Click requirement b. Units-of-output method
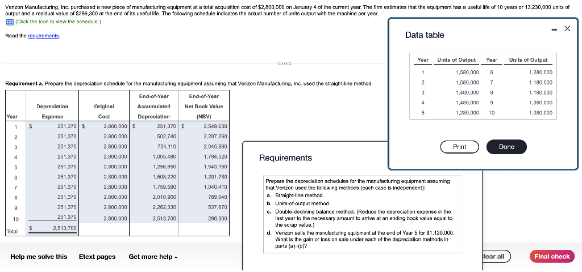 tap(298, 203)
